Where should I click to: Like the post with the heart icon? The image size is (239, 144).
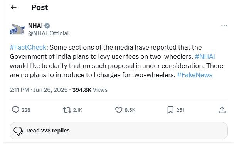(119, 110)
